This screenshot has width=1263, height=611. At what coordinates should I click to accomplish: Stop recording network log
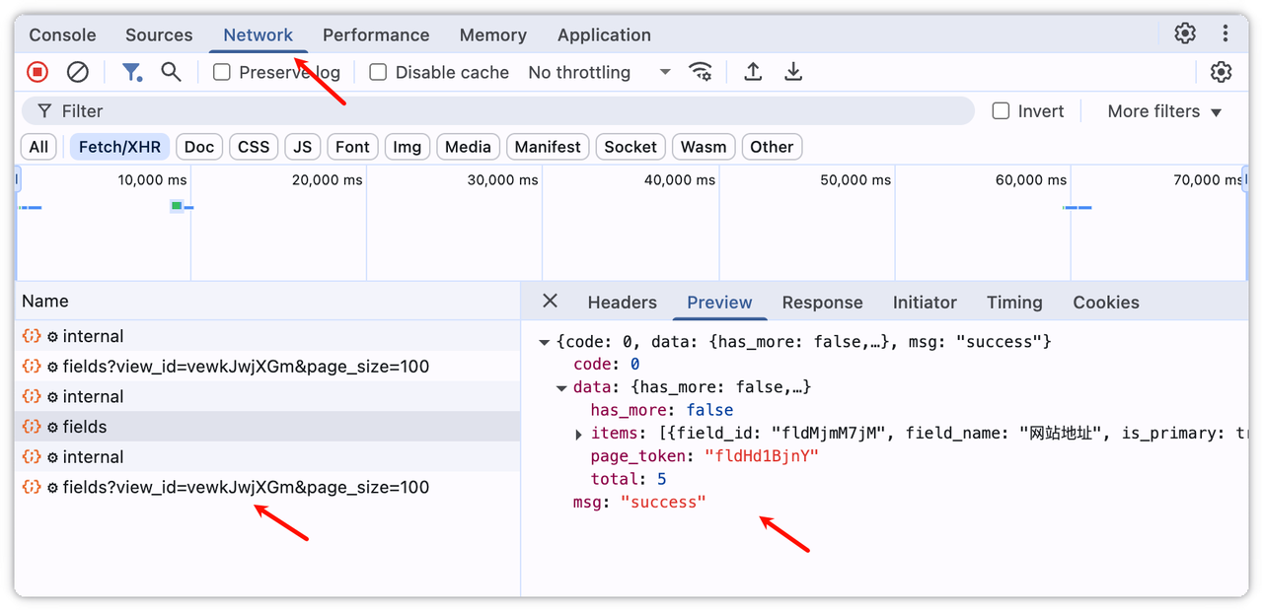[x=37, y=72]
